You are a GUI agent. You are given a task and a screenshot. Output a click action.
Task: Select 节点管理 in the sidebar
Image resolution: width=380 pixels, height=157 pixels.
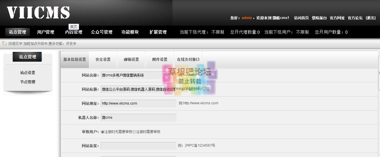point(28,82)
